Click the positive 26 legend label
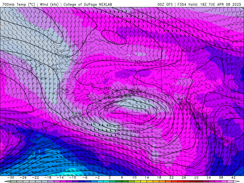The width and height of the screenshot is (244, 183). pyautogui.click(x=184, y=178)
